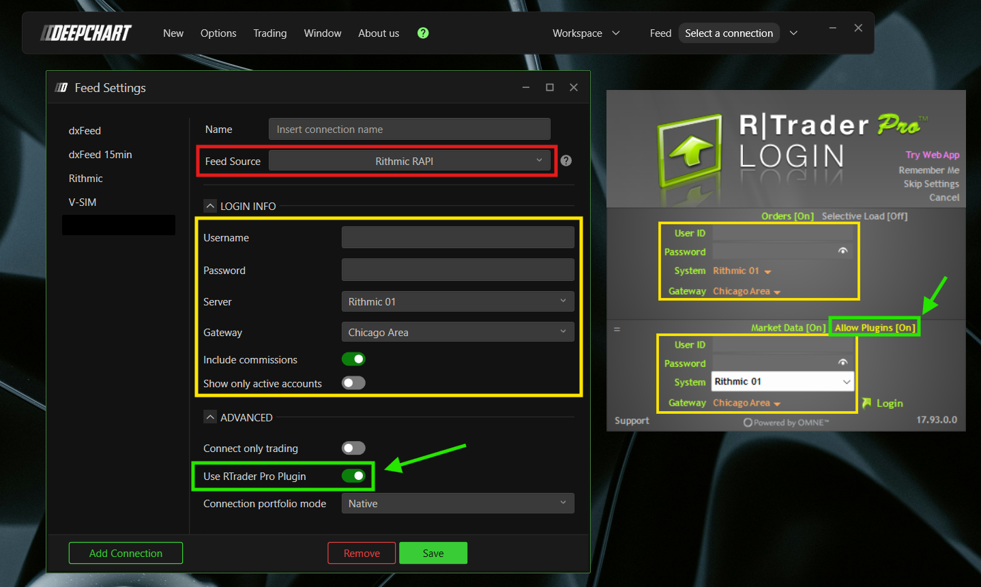Open Orders Gateway Chicago Area dropdown in R|Trader

[x=747, y=291]
